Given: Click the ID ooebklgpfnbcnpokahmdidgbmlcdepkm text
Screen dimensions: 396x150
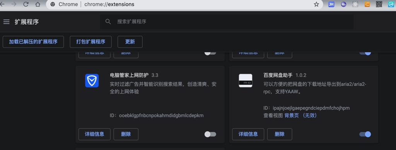Looking at the screenshot, I should [x=157, y=116].
